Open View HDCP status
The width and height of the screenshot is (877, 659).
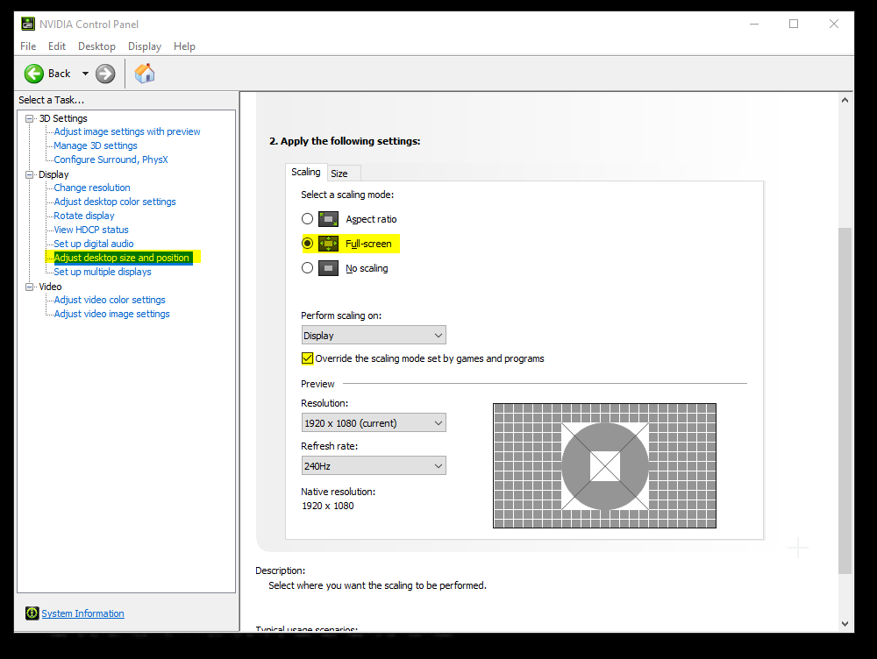[x=91, y=230]
